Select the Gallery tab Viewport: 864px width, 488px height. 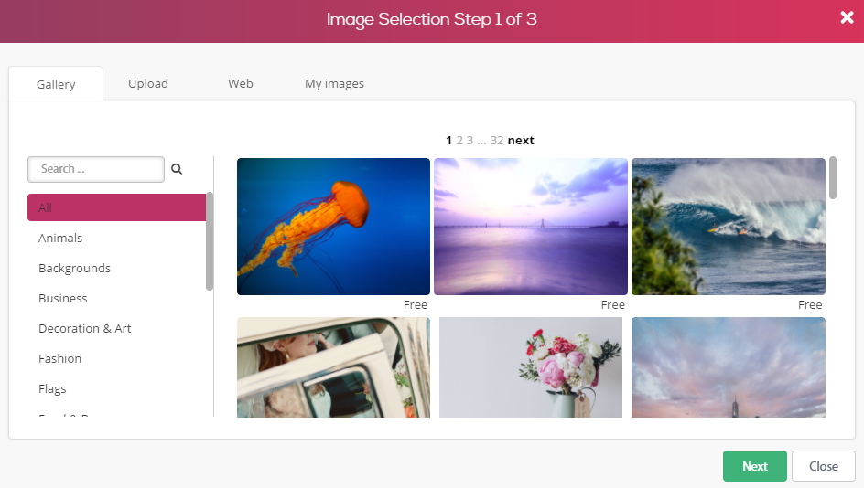coord(56,84)
